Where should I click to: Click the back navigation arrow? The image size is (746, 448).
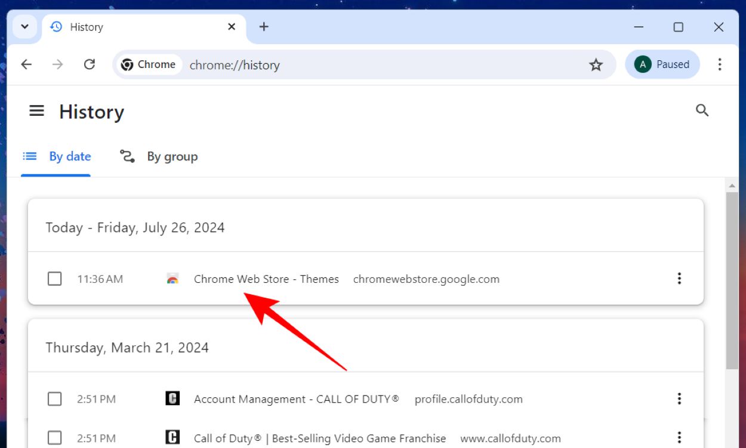click(26, 64)
